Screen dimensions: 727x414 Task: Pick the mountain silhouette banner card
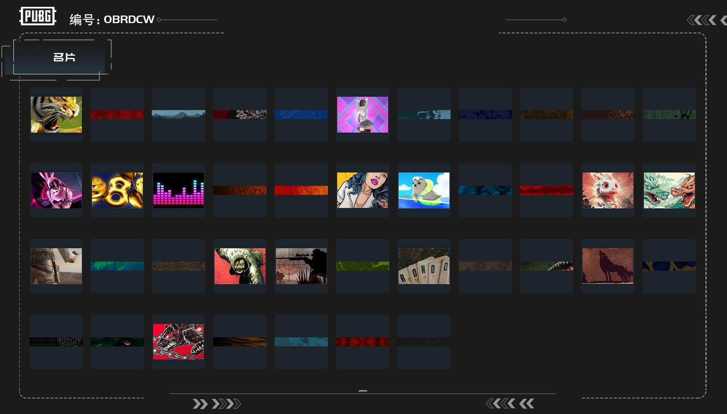(178, 114)
